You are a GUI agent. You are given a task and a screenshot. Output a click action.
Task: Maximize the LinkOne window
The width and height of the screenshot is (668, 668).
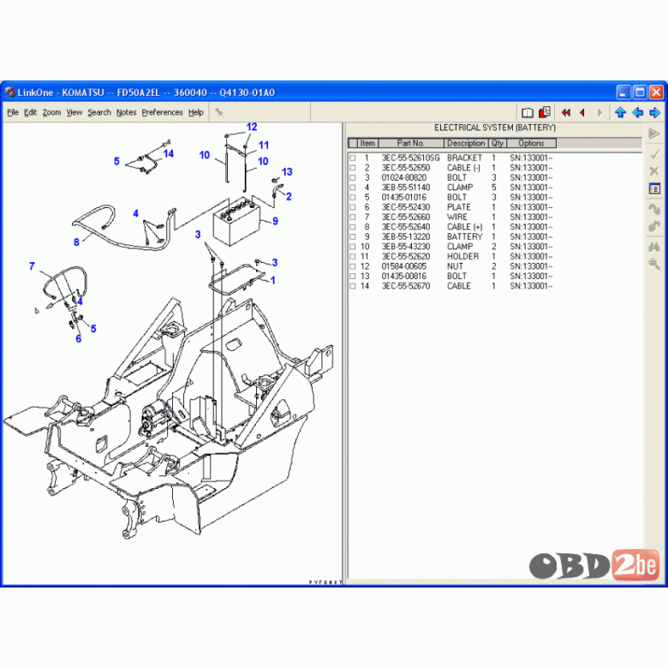tap(640, 92)
